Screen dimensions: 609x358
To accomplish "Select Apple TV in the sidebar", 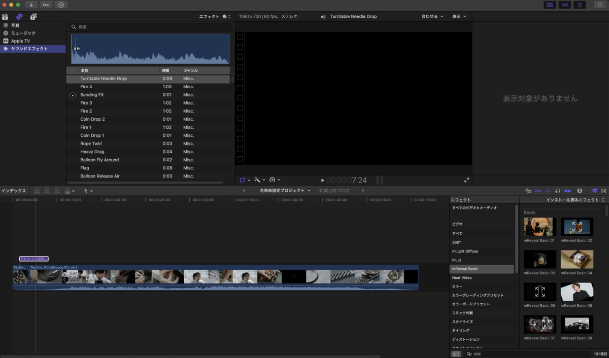I will coord(20,41).
